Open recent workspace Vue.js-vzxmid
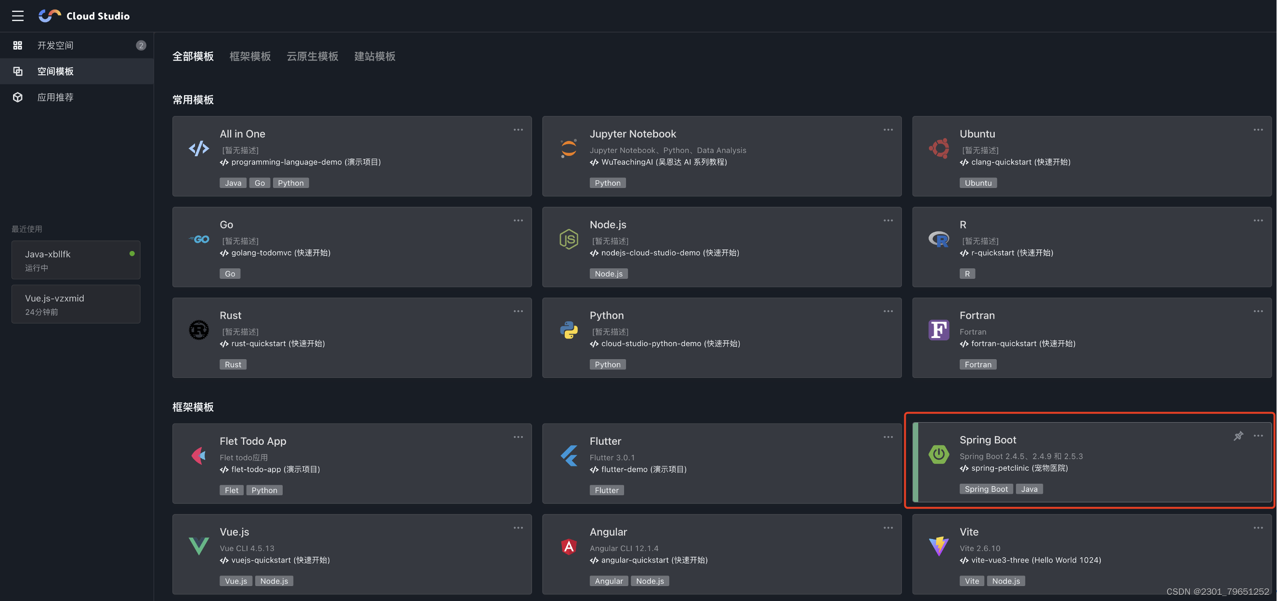This screenshot has width=1277, height=601. pyautogui.click(x=76, y=304)
